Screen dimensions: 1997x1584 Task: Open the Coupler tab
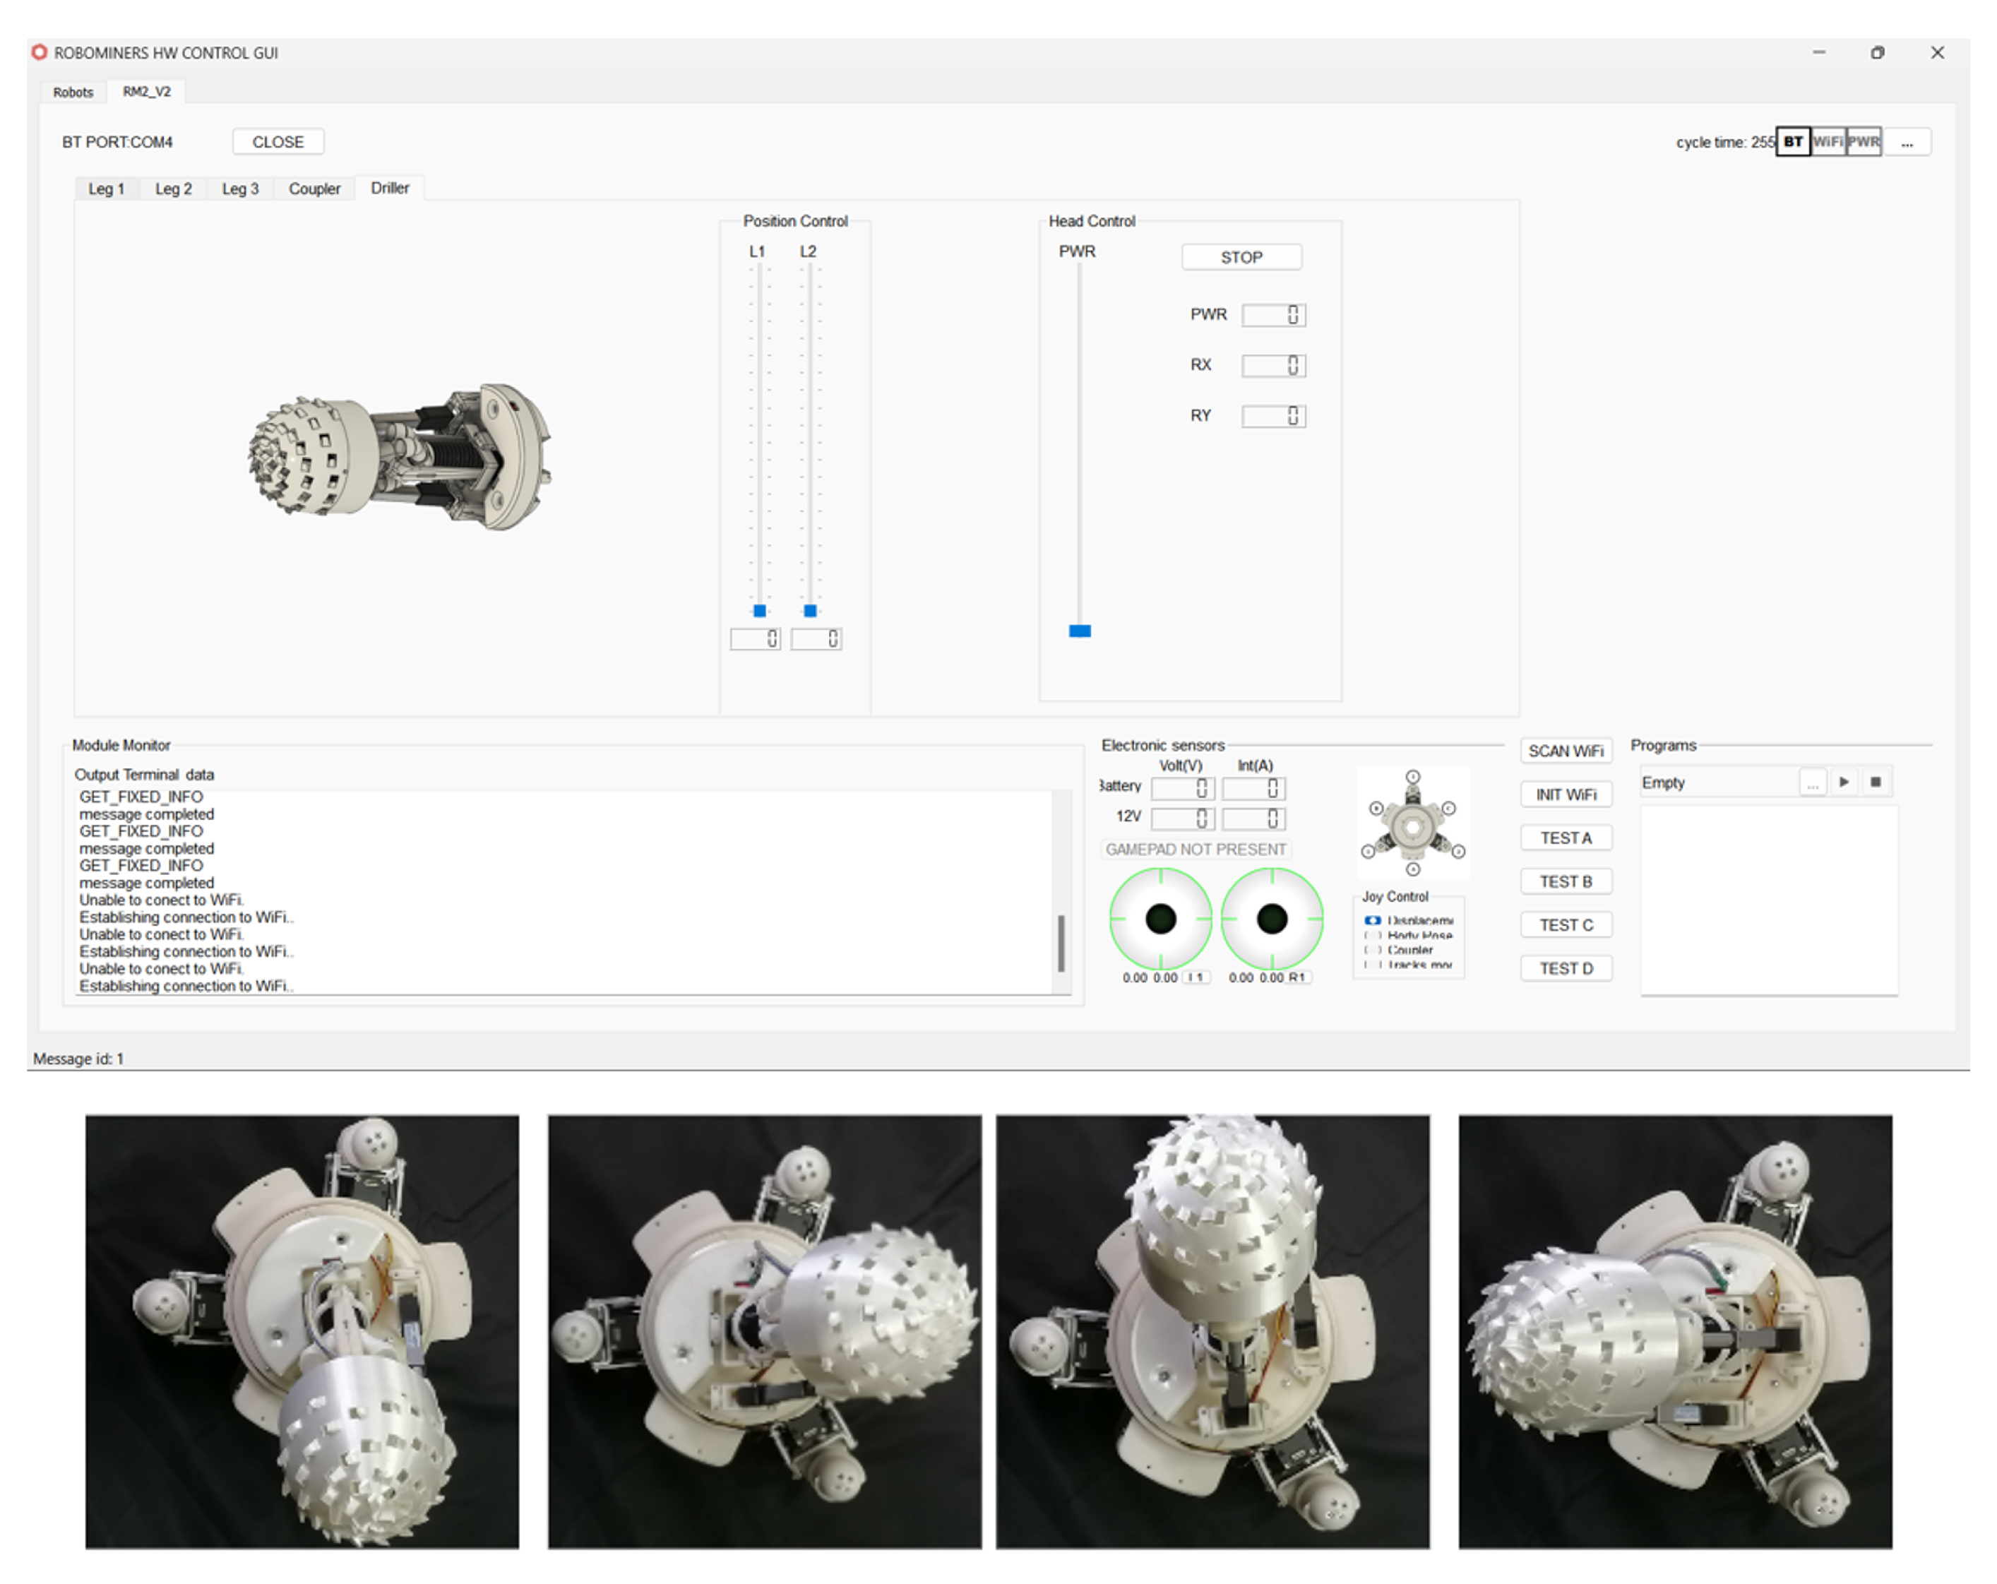click(x=314, y=189)
